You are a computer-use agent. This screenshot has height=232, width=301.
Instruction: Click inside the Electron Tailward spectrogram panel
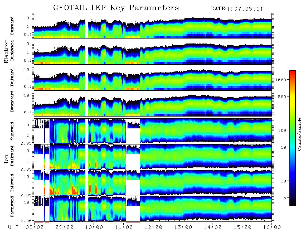[153, 78]
